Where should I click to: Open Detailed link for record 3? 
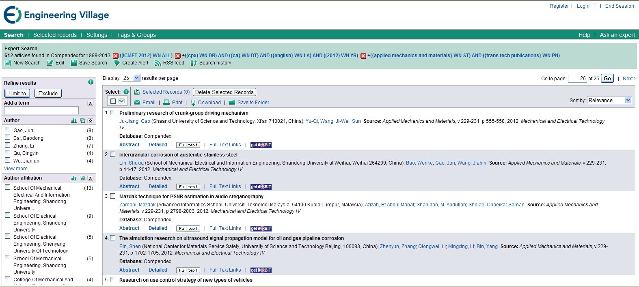(x=158, y=228)
